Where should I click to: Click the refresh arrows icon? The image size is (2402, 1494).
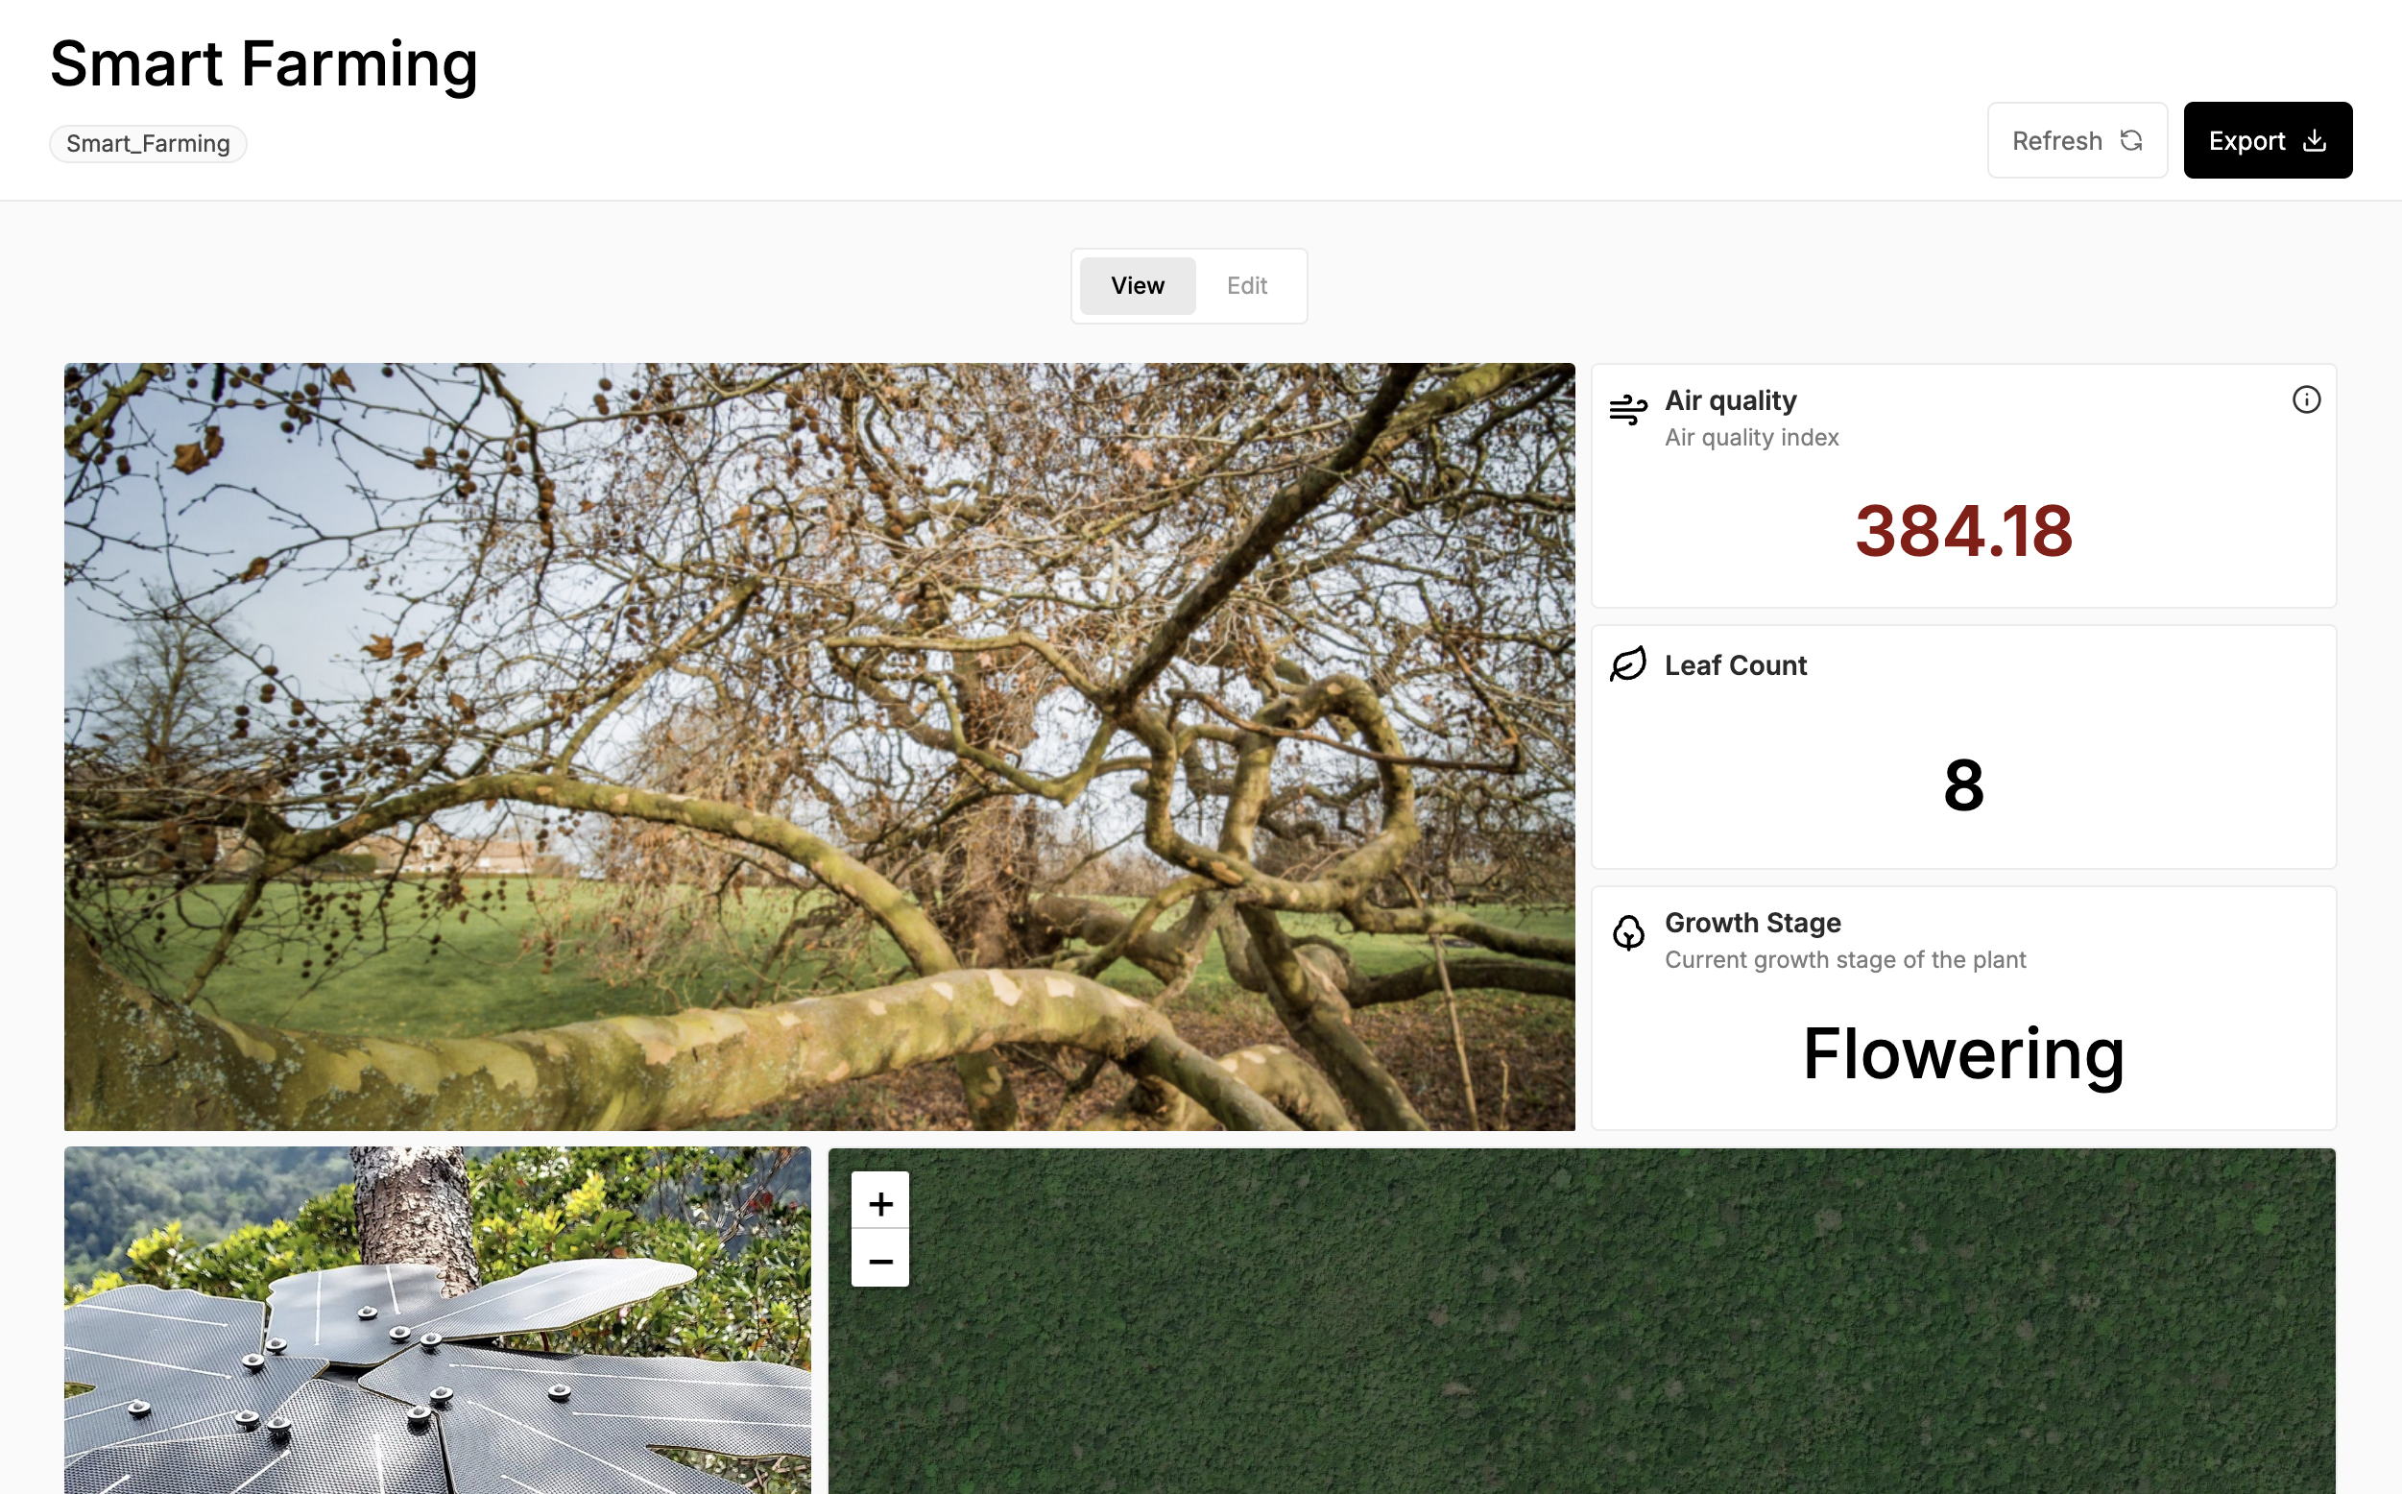click(x=2131, y=141)
